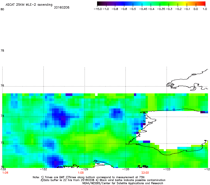
Task: Click the color bar label -0.35
Action: coord(161,9)
